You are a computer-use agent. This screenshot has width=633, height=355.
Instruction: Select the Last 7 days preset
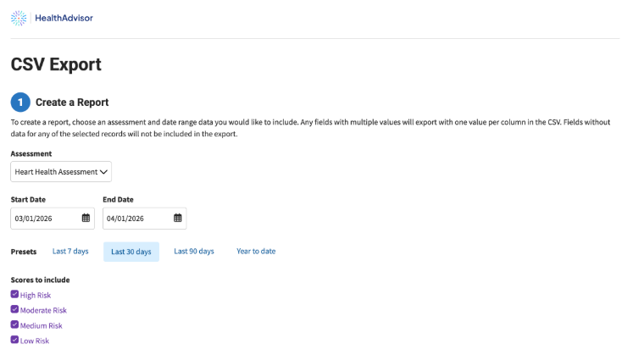70,252
